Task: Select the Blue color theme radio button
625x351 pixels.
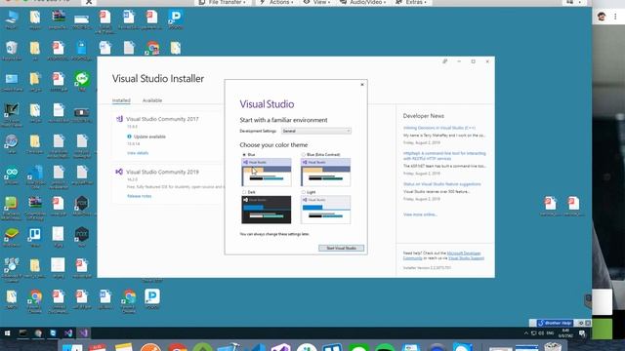Action: click(x=244, y=154)
